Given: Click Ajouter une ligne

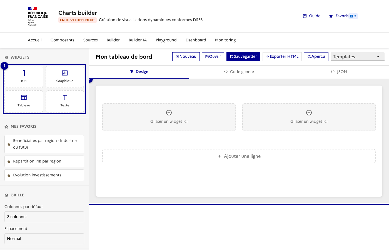Looking at the screenshot, I should coord(239,156).
